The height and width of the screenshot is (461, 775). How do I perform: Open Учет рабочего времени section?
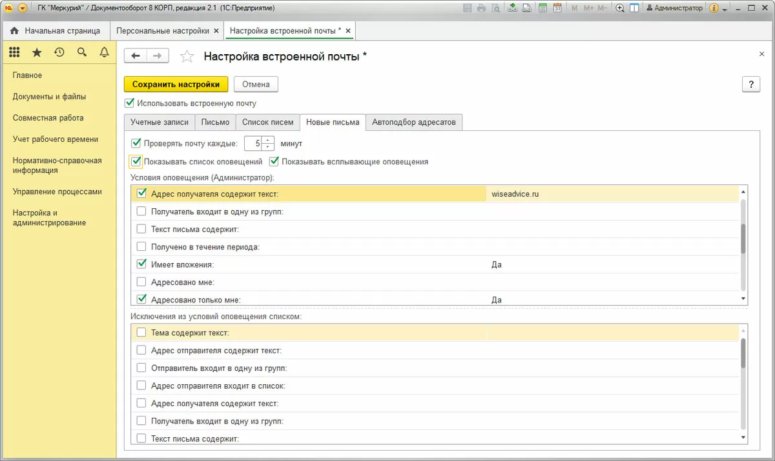click(x=56, y=139)
